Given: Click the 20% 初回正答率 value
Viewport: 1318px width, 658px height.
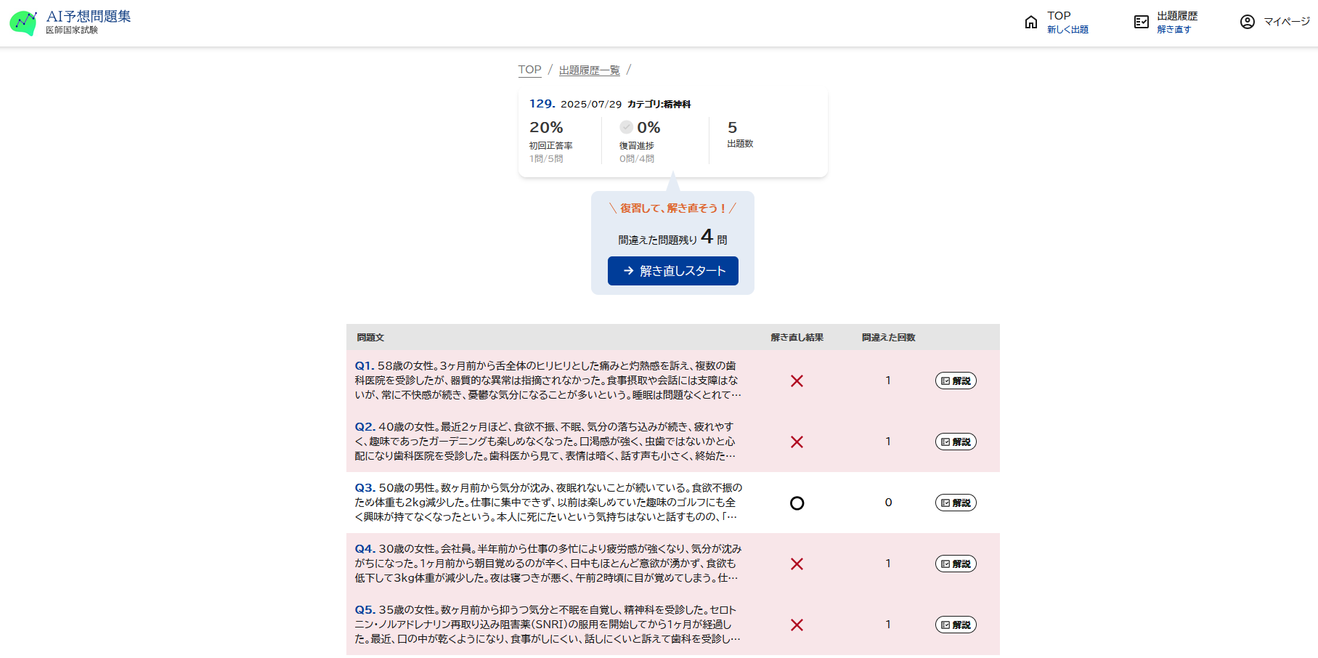Looking at the screenshot, I should 546,127.
